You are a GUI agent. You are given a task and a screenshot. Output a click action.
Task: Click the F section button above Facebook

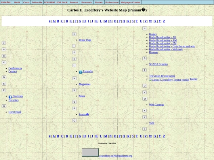[x=4, y=90]
